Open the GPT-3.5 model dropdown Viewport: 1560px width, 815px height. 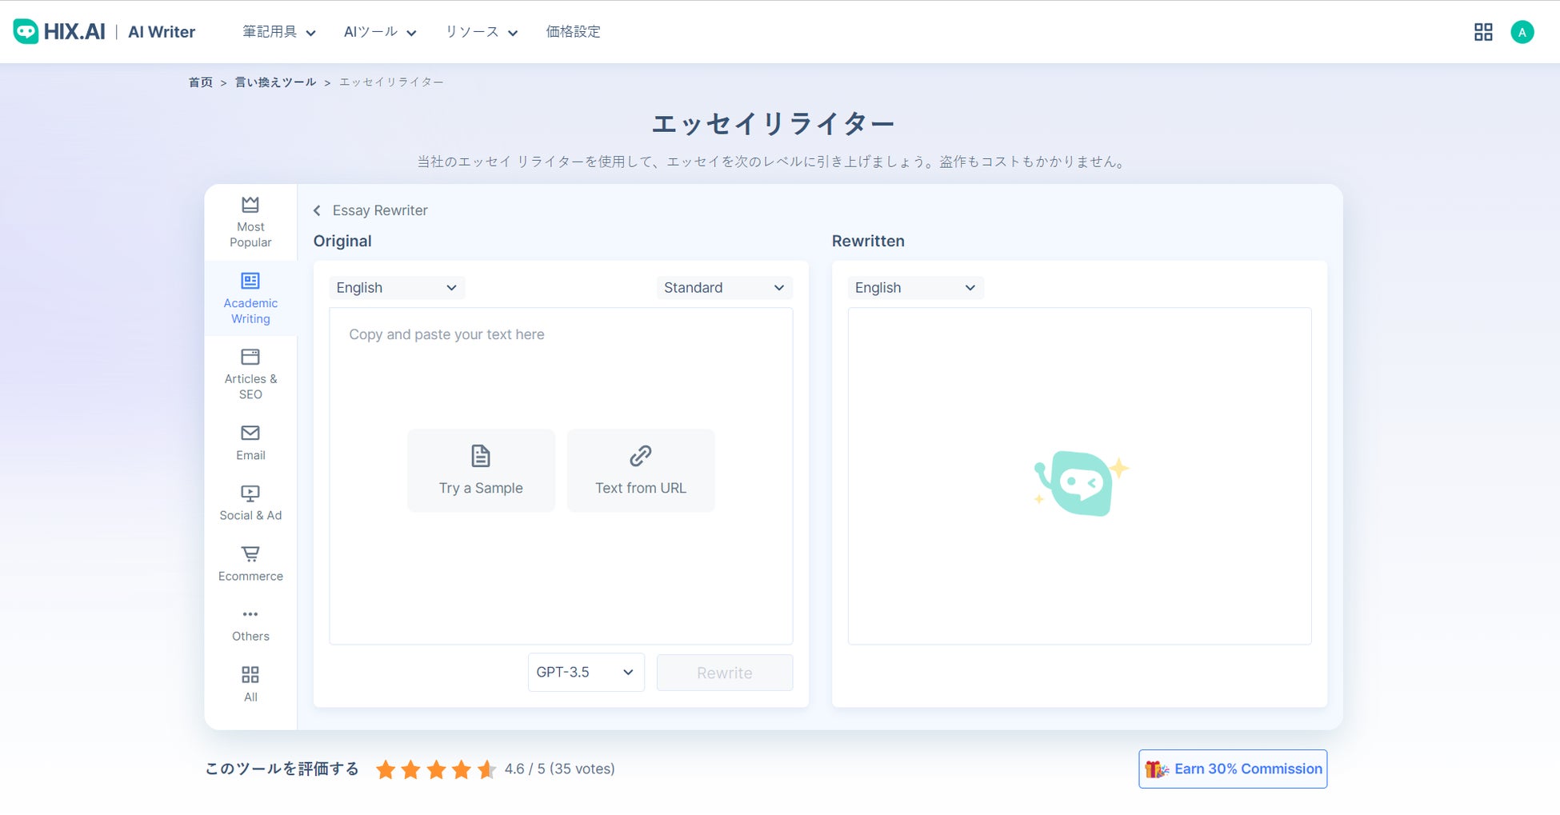(x=586, y=673)
